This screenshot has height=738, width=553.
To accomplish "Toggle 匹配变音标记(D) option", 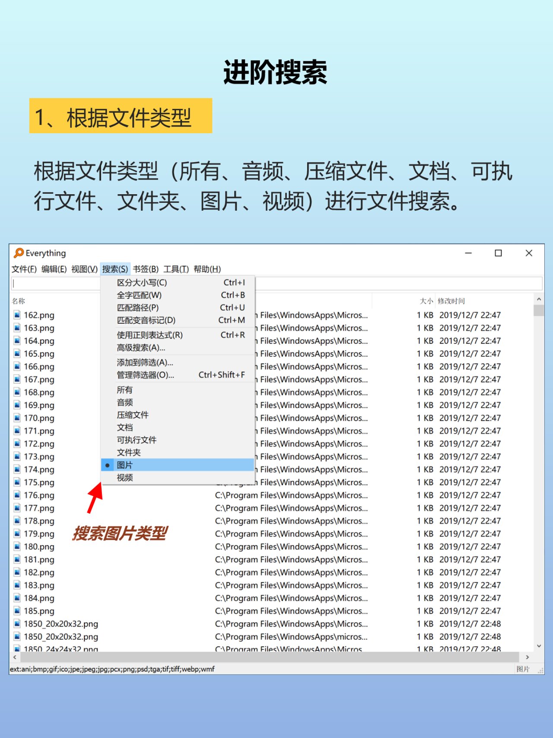I will click(178, 320).
